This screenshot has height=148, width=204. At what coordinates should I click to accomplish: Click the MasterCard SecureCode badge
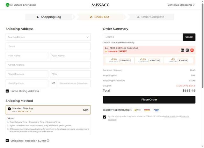coord(147,110)
